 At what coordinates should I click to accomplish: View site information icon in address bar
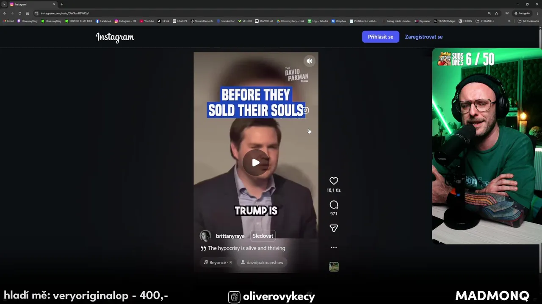coord(37,13)
